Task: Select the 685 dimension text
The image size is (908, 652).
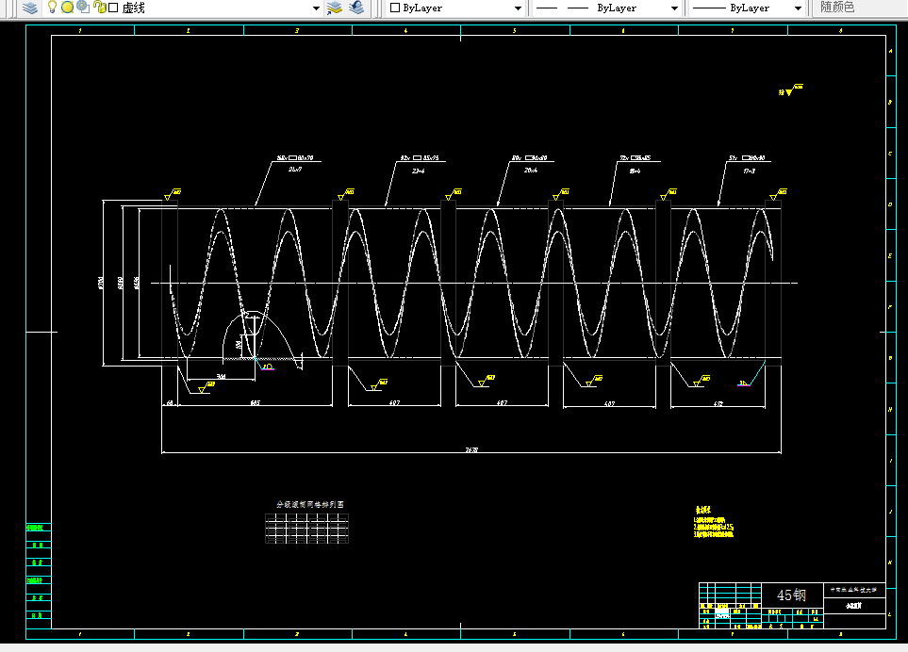Action: tap(255, 402)
